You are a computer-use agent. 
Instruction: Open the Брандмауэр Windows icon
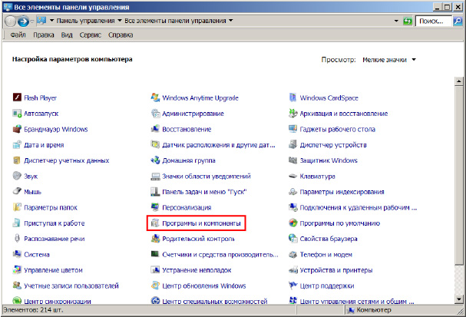[17, 129]
